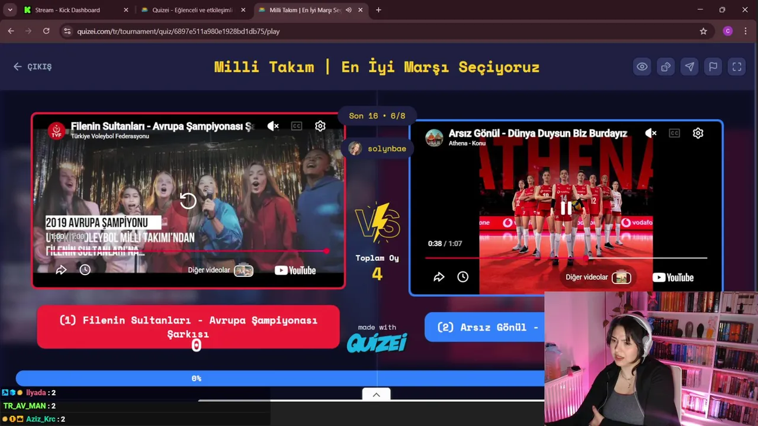This screenshot has width=758, height=426.
Task: Replay the Filenin Sultanları video
Action: (x=188, y=201)
